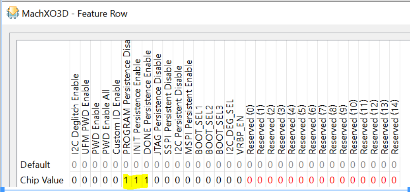Click the red Reserved (7) chip value
410x192 pixels.
coord(321,180)
